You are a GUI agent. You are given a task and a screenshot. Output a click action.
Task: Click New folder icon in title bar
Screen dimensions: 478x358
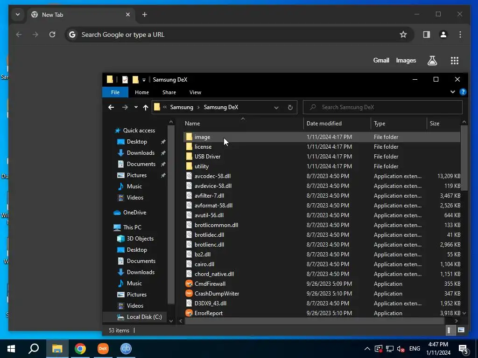[135, 79]
